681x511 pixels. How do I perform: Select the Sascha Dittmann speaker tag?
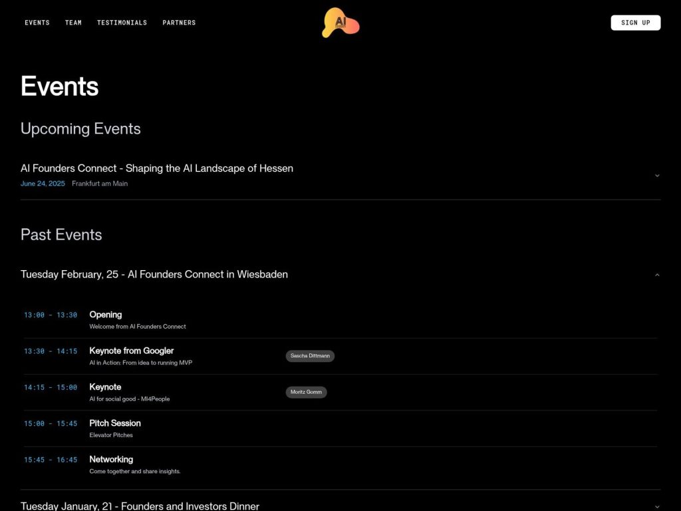(310, 355)
